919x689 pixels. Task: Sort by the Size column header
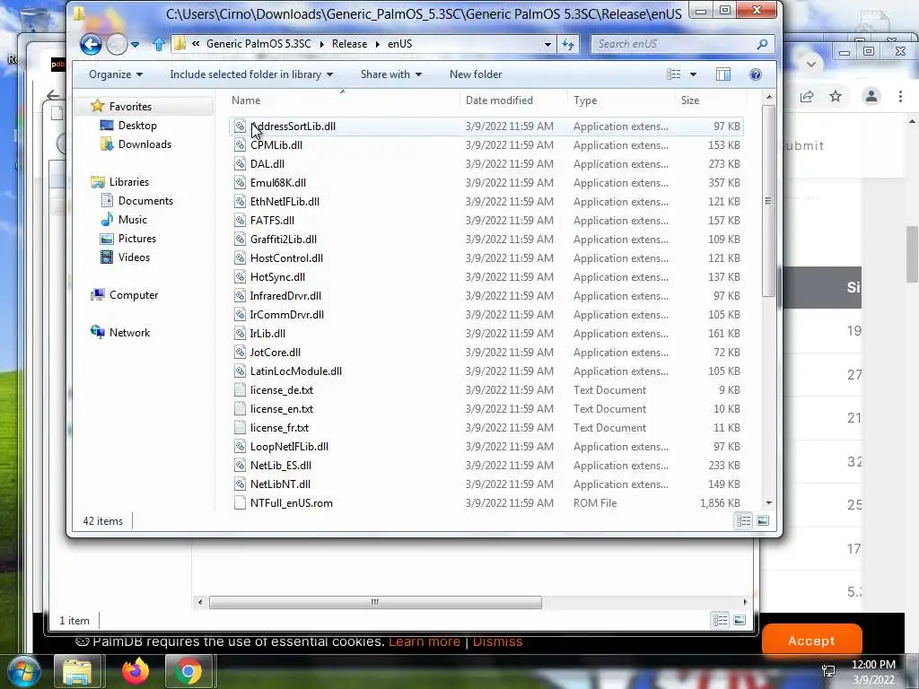point(711,100)
